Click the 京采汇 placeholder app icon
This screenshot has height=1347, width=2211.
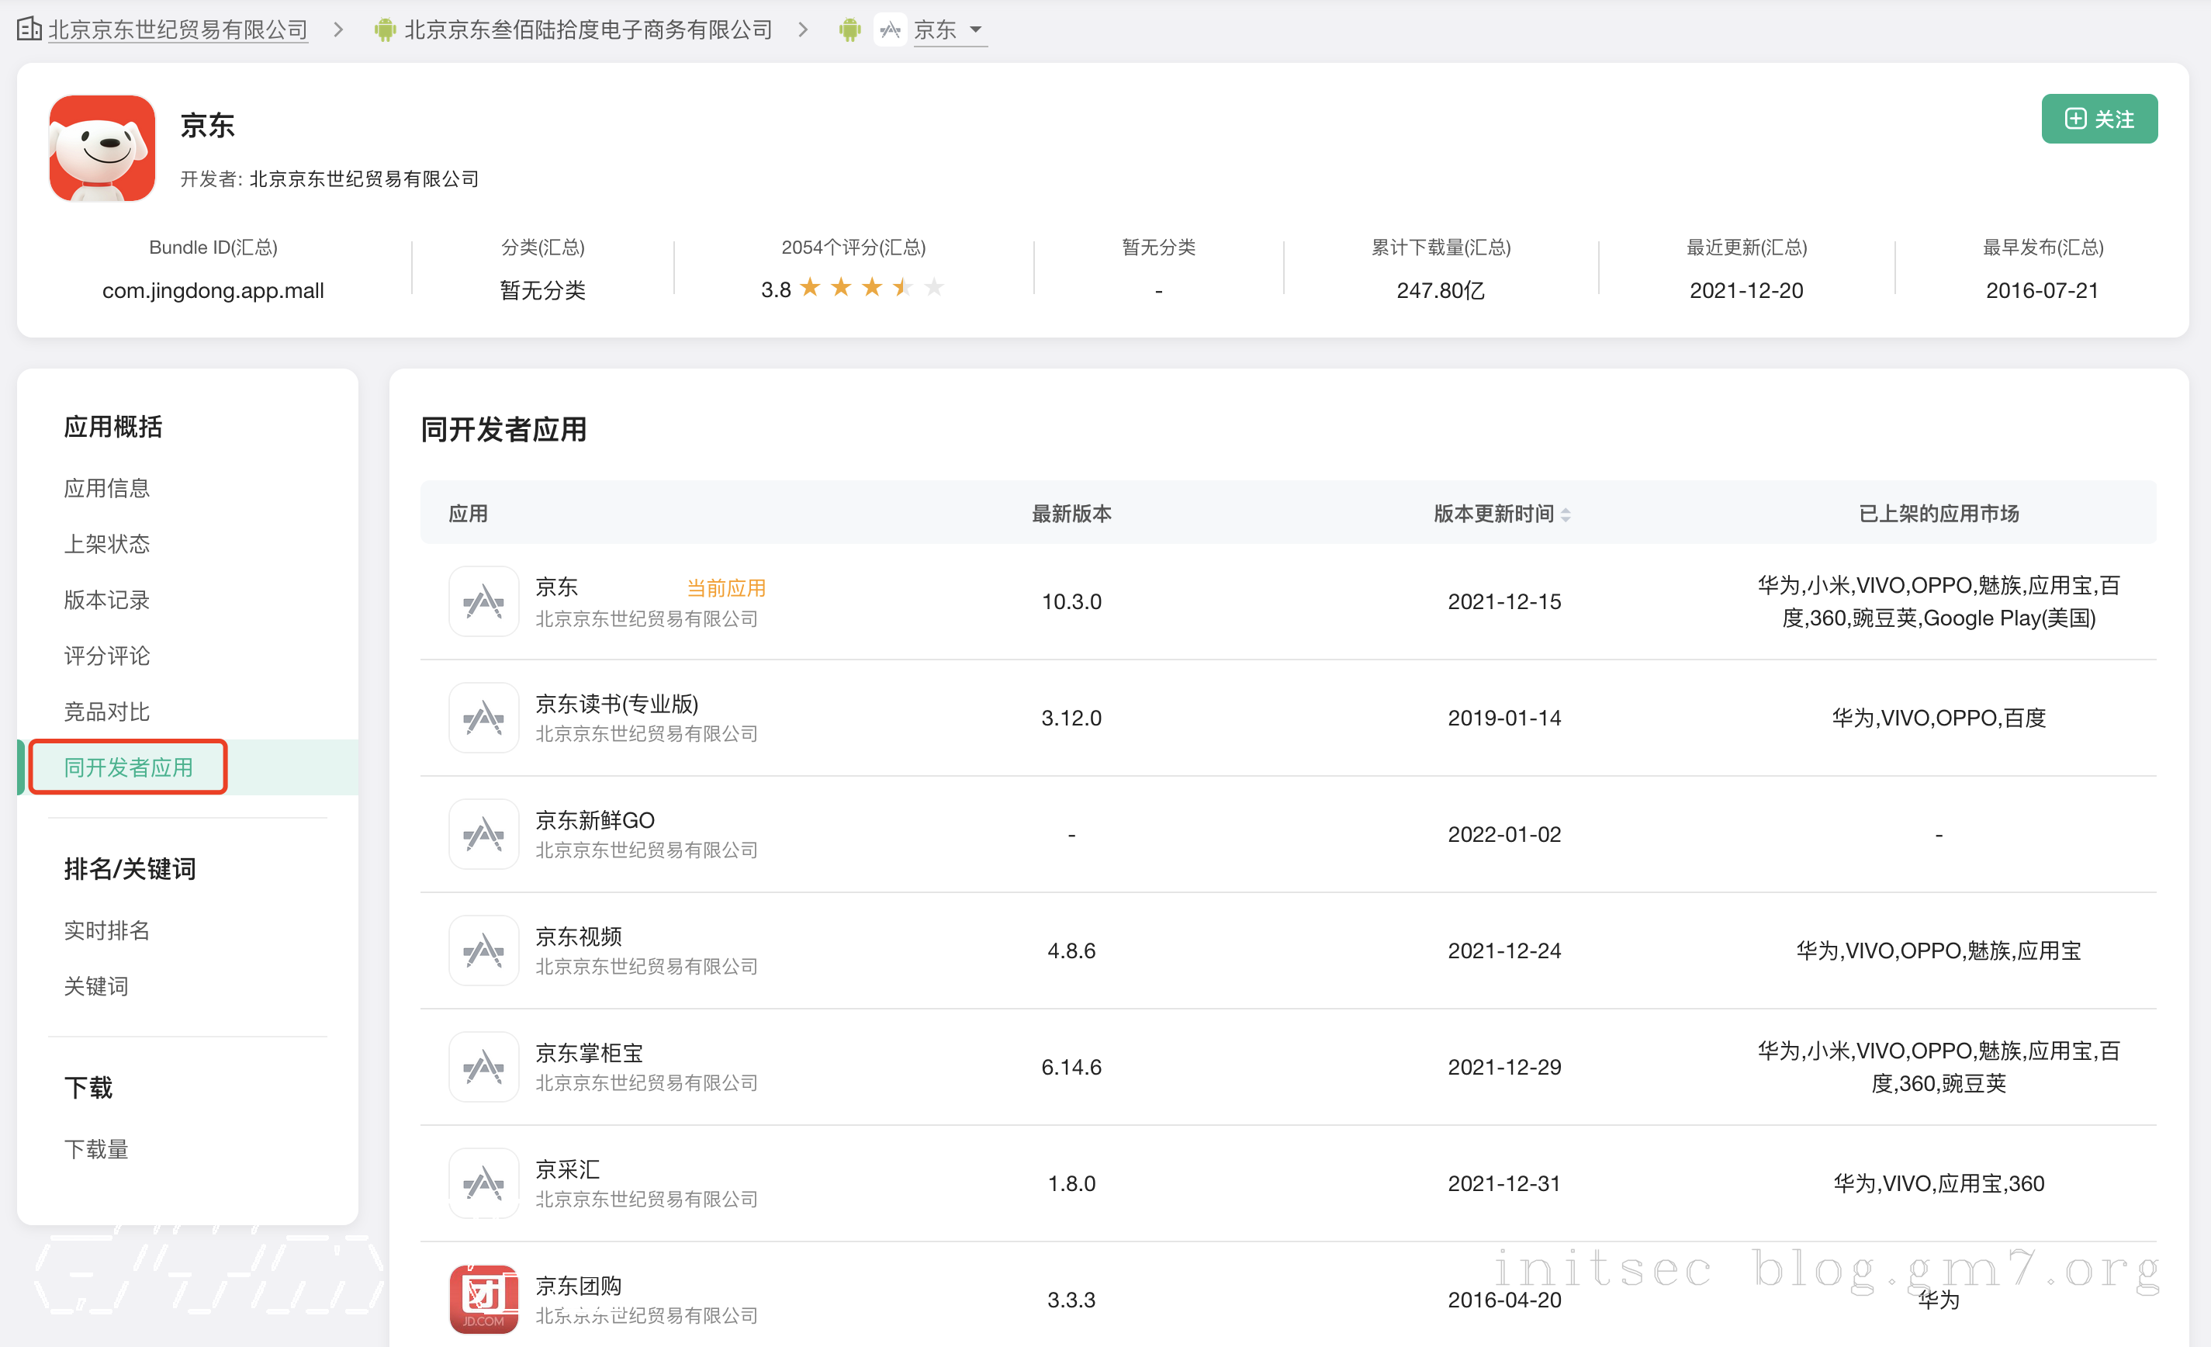(x=483, y=1183)
